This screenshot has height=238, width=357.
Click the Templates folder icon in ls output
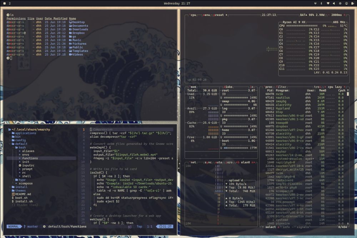(71, 51)
